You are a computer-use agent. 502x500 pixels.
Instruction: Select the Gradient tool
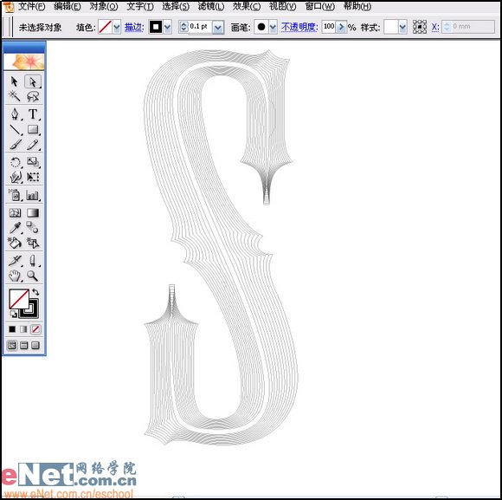[33, 213]
